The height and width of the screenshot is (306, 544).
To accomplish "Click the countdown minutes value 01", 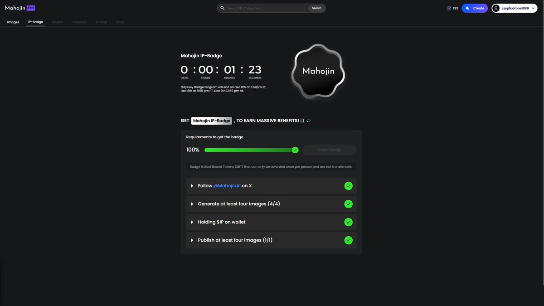I will [x=230, y=70].
